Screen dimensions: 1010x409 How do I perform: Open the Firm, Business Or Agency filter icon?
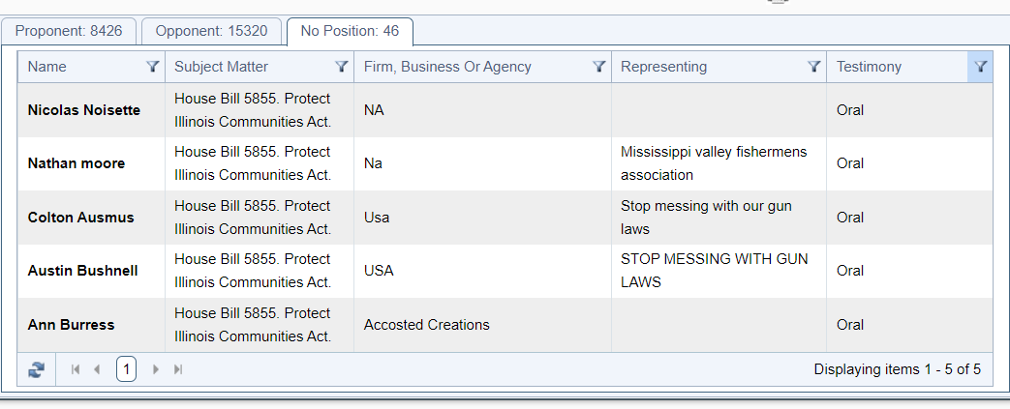[x=599, y=67]
